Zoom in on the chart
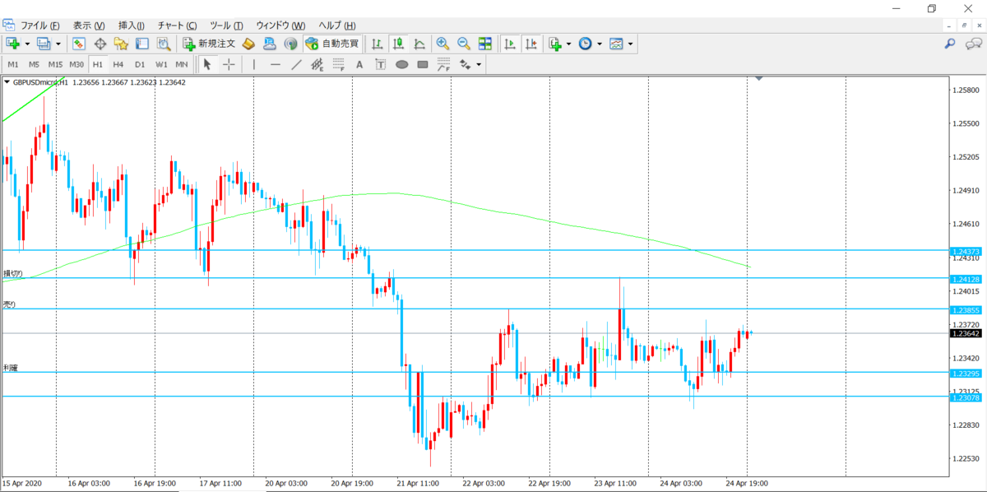Viewport: 987px width, 492px height. click(443, 44)
